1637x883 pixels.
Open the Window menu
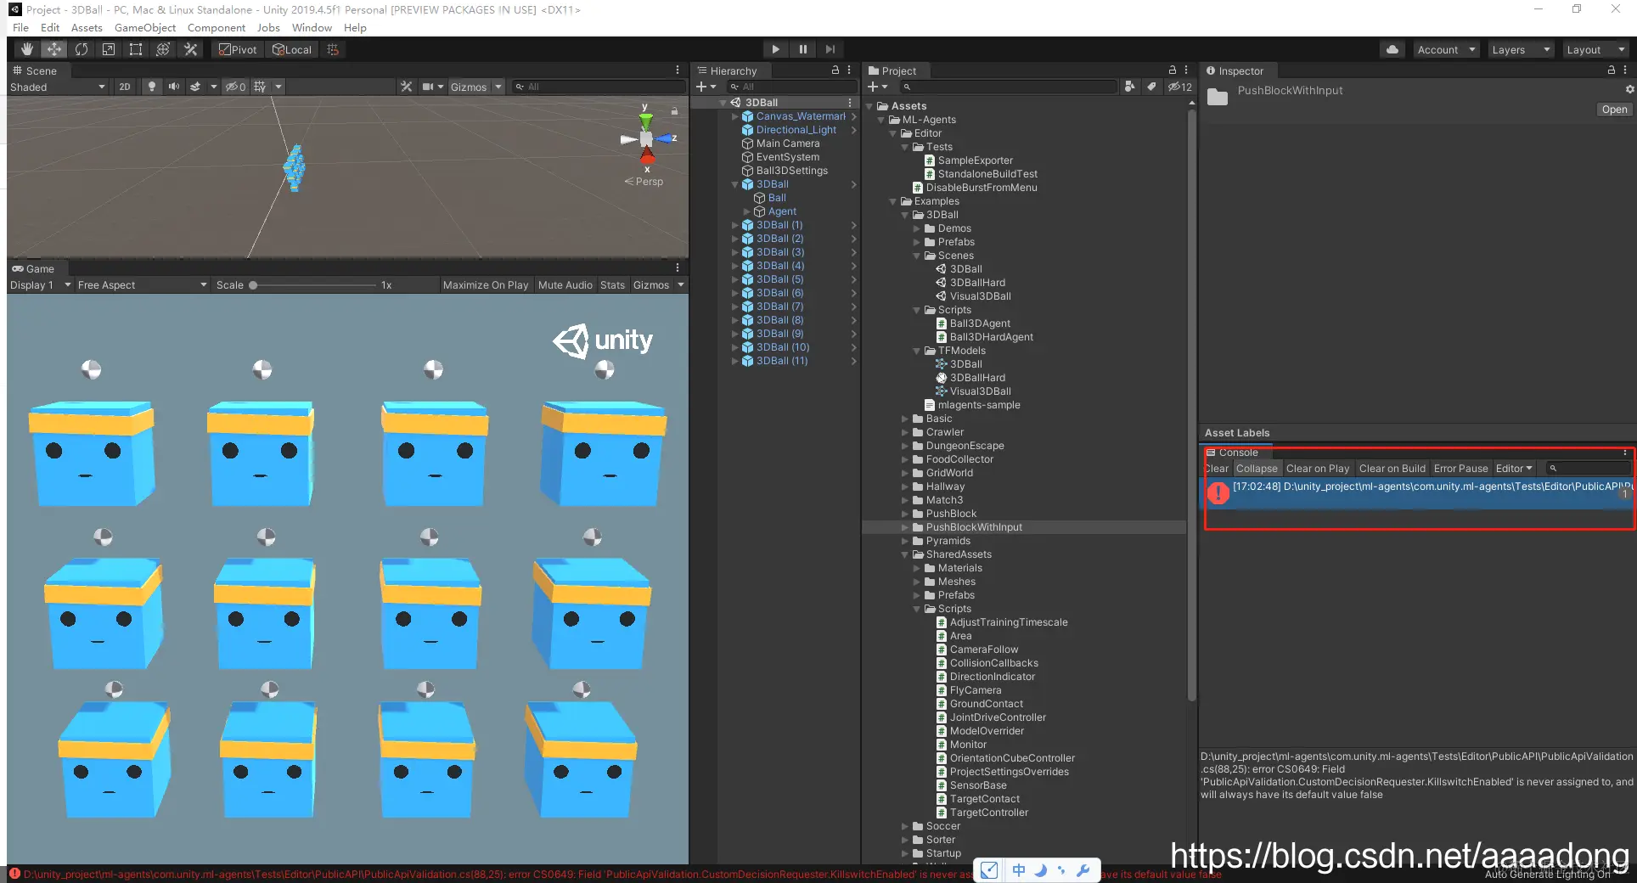(312, 27)
